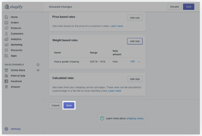This screenshot has width=202, height=136.
Task: Open Facebook sales channel
Action: pos(16,81)
